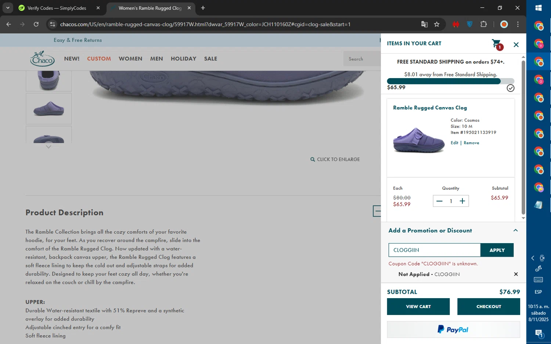Click the Easy & Free Returns banner
Viewport: 551px width, 344px height.
tap(78, 40)
